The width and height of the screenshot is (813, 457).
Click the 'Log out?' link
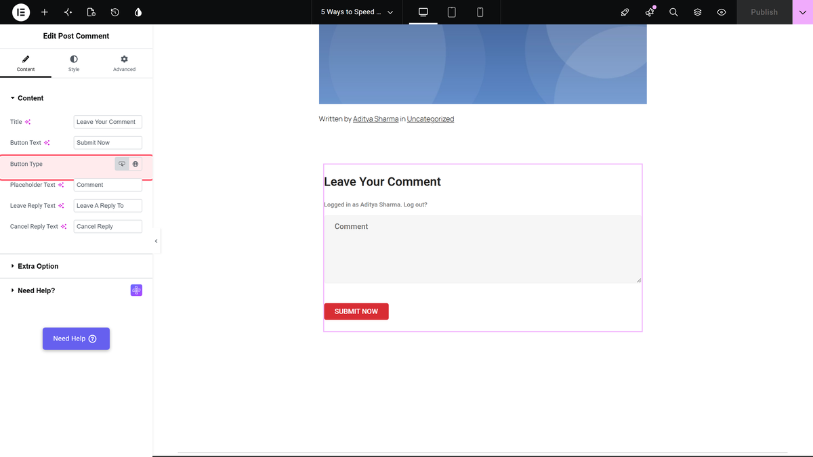pos(415,204)
